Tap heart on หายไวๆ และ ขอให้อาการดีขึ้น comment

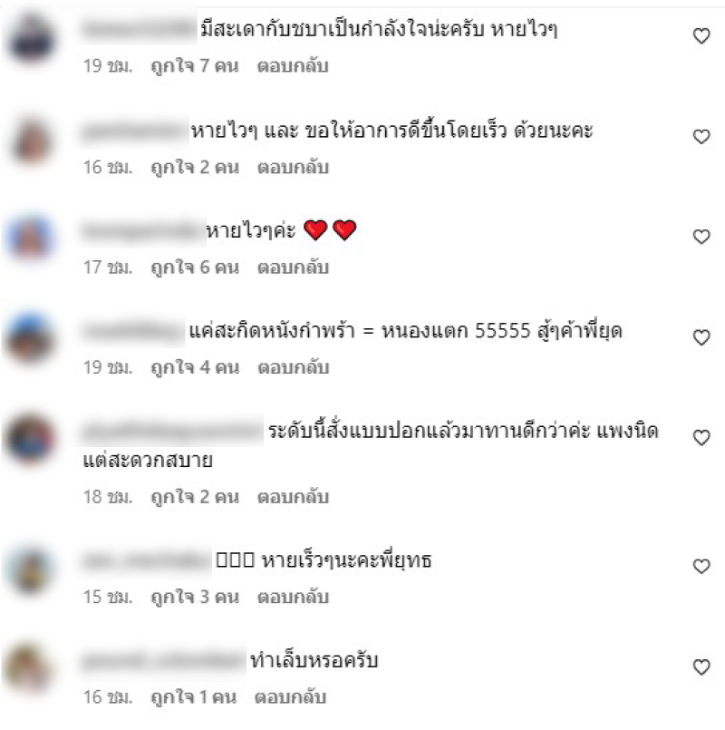point(701,136)
